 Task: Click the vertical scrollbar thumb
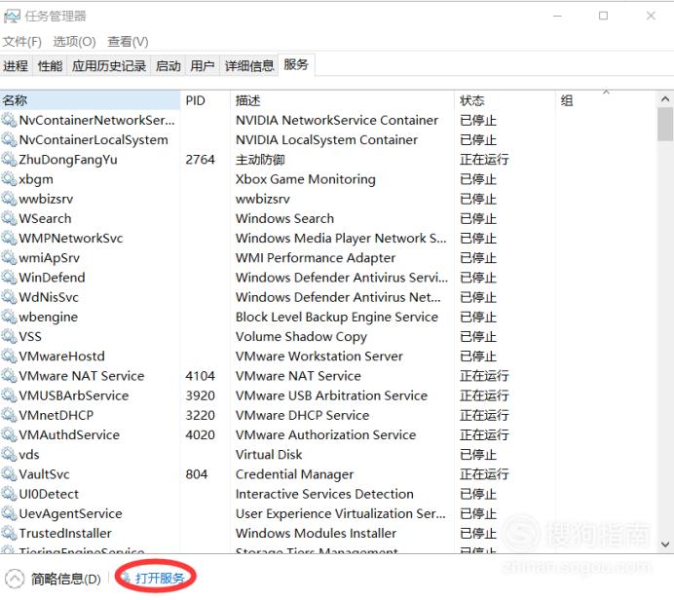[665, 125]
